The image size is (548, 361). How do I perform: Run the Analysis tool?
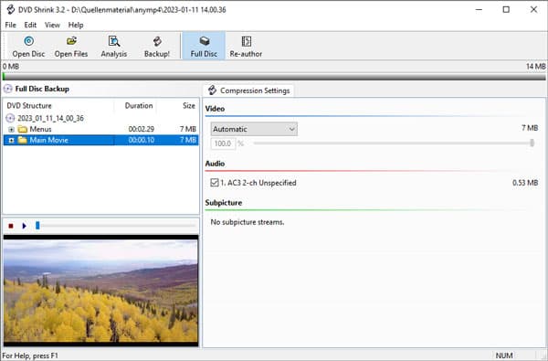114,47
